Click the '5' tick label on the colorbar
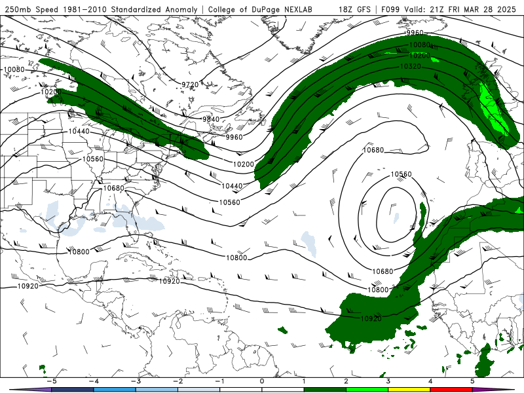The height and width of the screenshot is (393, 524). click(x=472, y=381)
